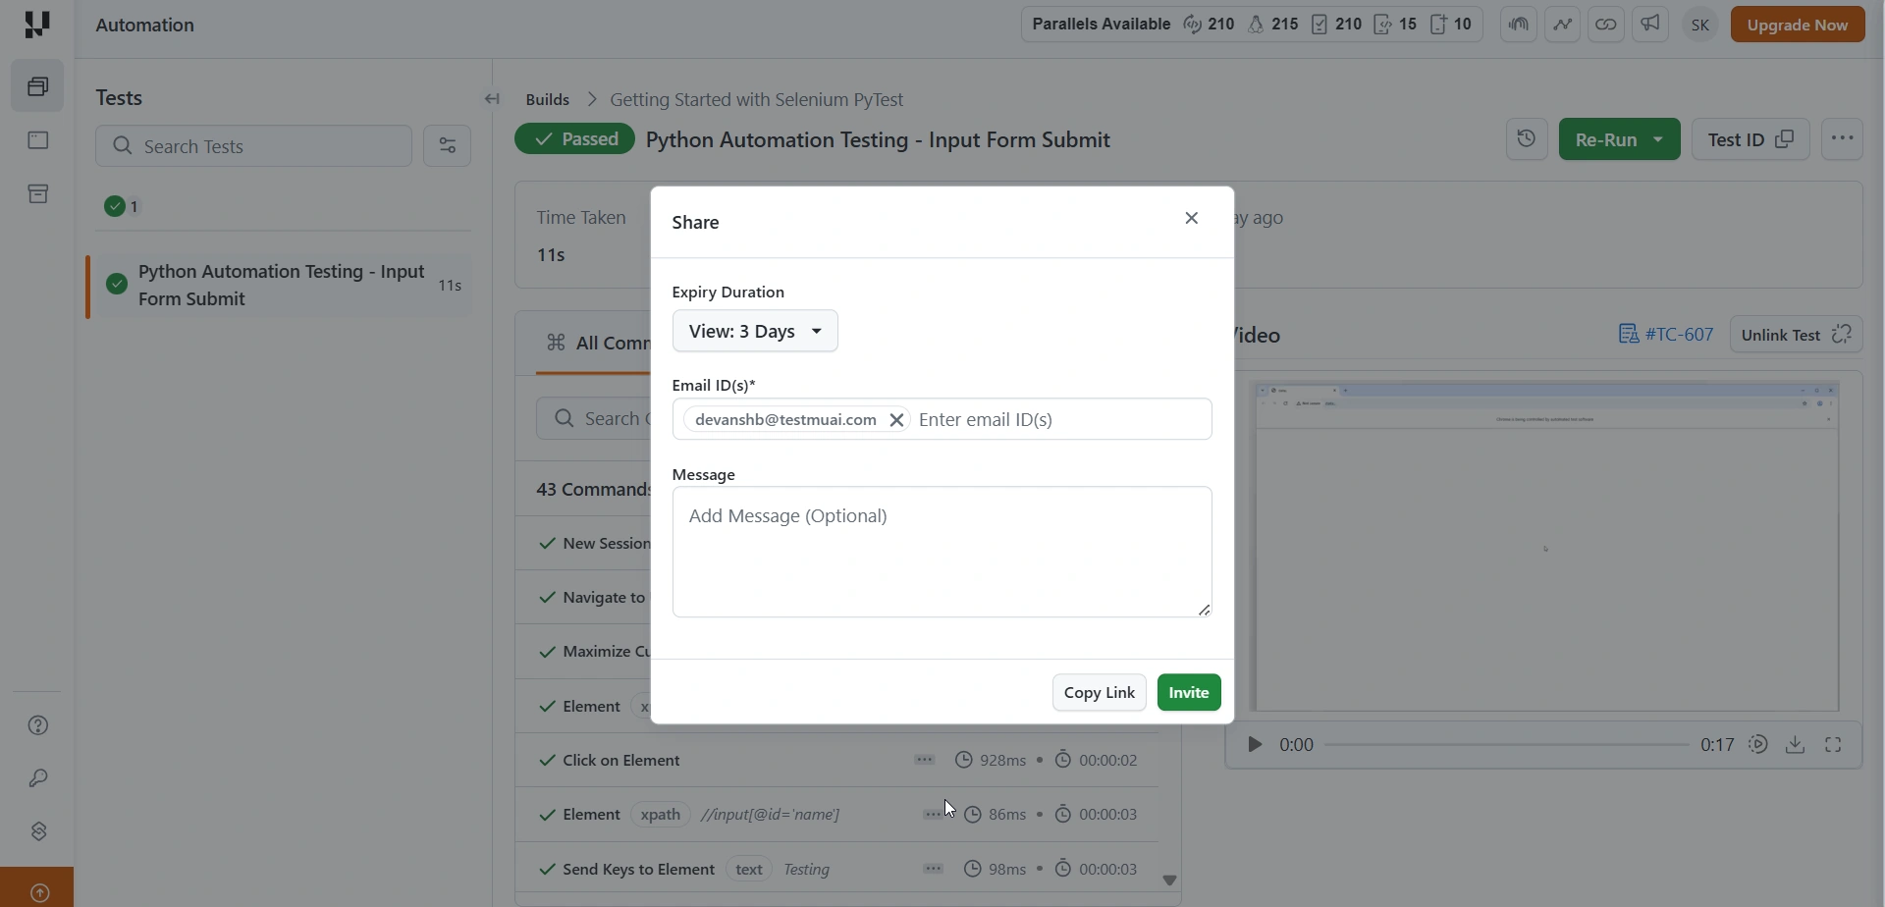This screenshot has height=907, width=1885.
Task: Open the Expiry Duration dropdown
Action: [755, 332]
